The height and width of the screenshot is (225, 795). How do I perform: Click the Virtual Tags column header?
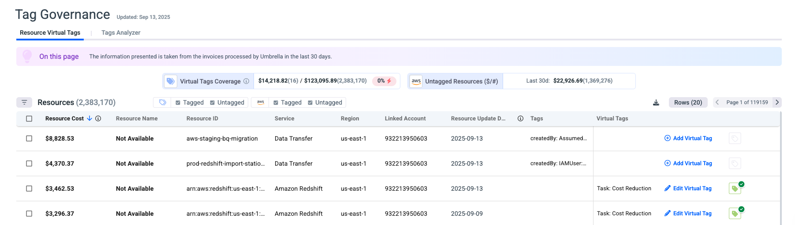point(612,119)
